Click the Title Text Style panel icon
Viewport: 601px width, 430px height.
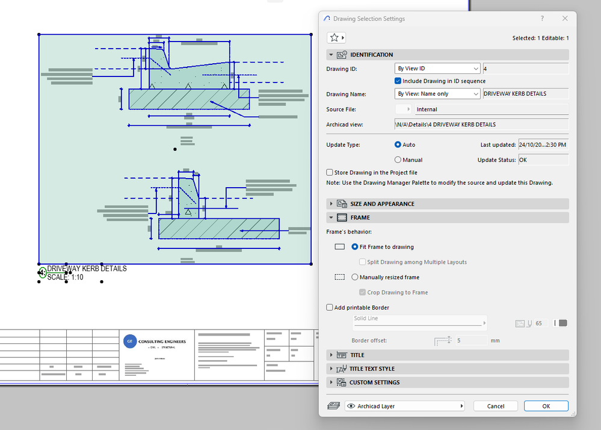tap(342, 369)
